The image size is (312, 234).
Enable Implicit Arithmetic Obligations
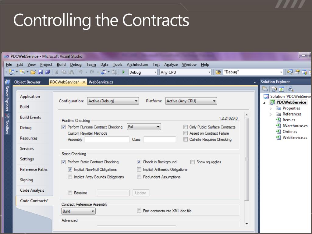139,169
